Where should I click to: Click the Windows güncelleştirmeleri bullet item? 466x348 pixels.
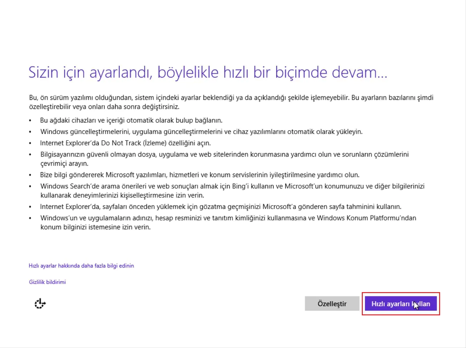pos(202,132)
